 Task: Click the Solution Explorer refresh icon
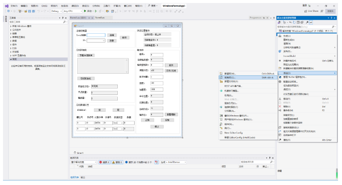point(294,22)
